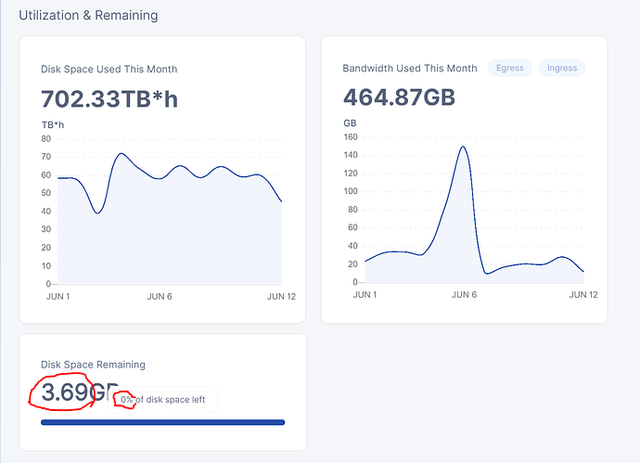
Task: Click the bandwidth chart peak near JUN 6
Action: tap(462, 147)
